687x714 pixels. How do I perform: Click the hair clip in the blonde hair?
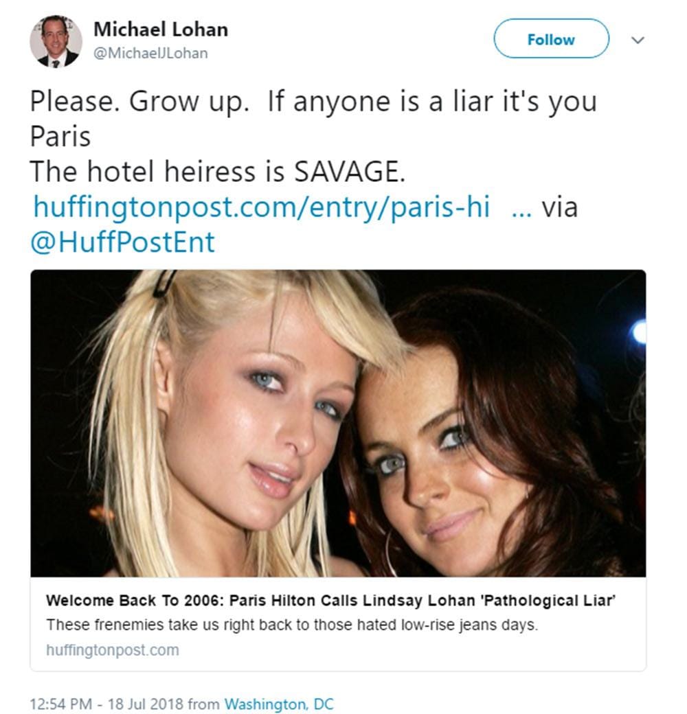pyautogui.click(x=164, y=284)
